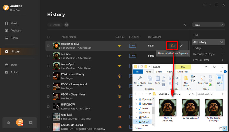Viewport: 229px width, 132px height.
Task: Open Explorer address bar history dropdown
Action: click(189, 94)
